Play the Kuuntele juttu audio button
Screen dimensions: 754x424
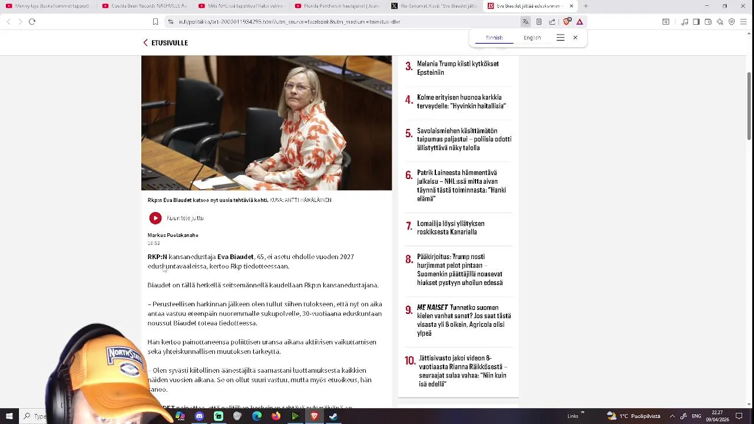point(156,218)
